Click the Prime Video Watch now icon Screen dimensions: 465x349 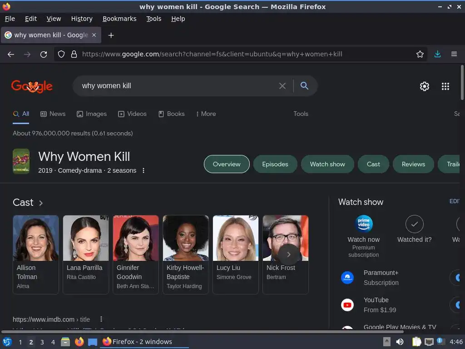click(364, 224)
